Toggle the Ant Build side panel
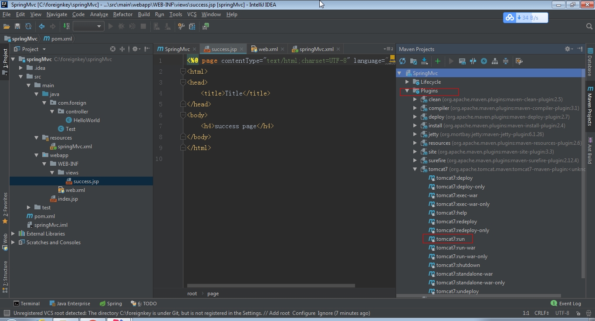 coord(590,150)
